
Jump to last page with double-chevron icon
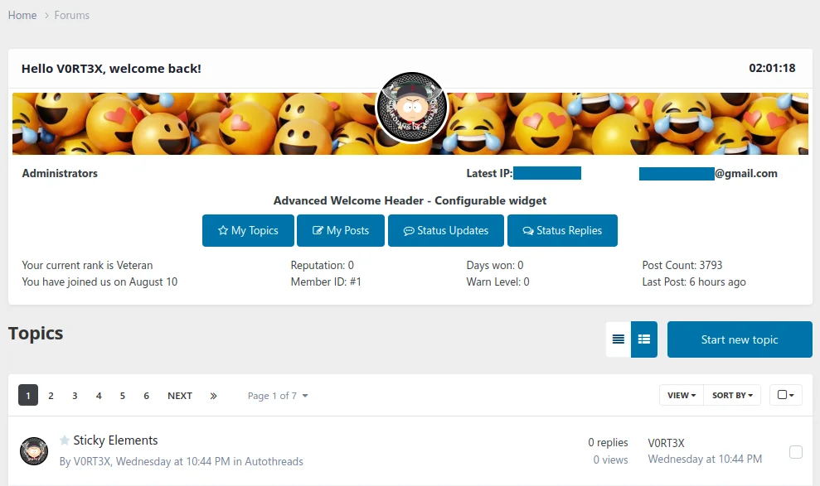213,396
